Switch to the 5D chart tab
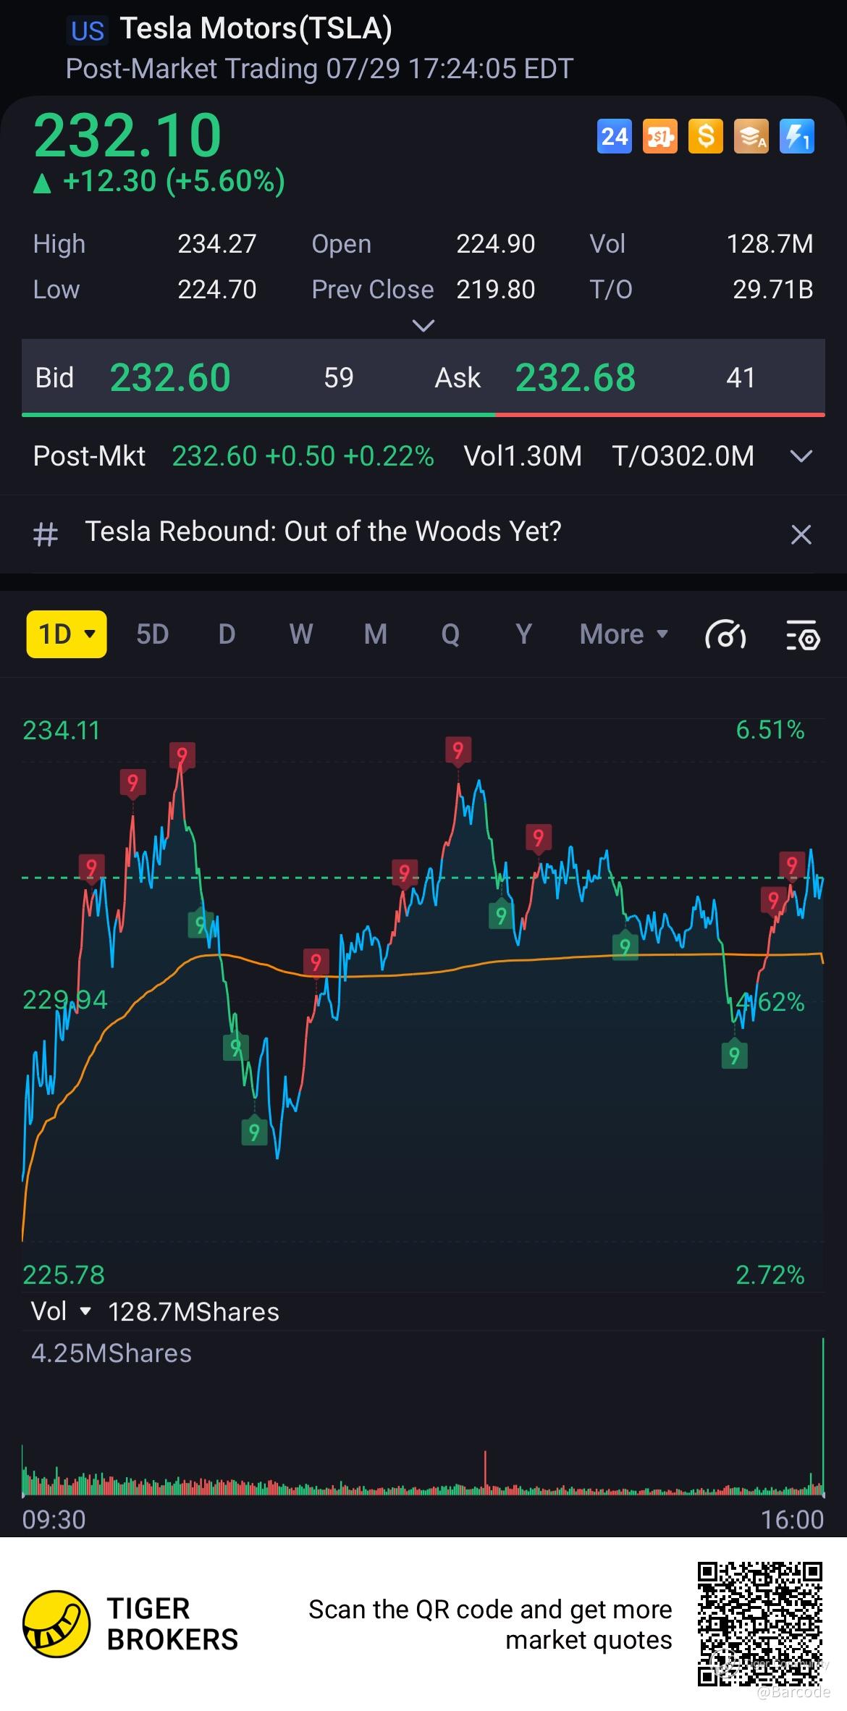 coord(153,634)
